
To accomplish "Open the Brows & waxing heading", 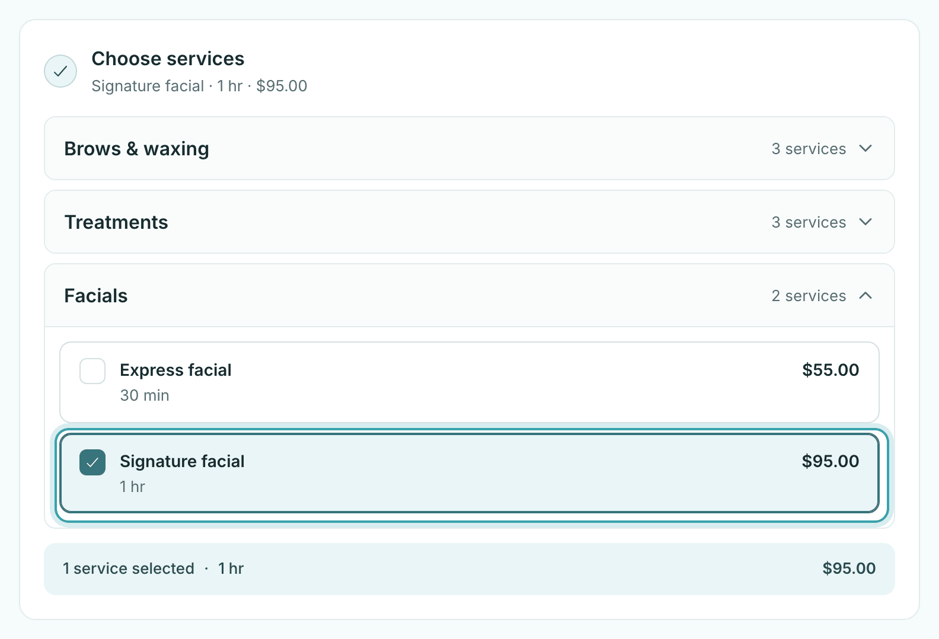I will coord(136,149).
